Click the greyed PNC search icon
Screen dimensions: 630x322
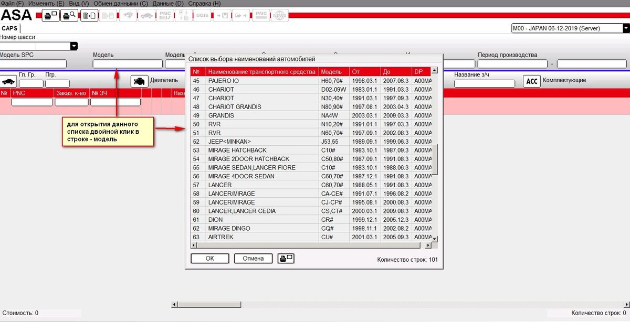click(165, 15)
